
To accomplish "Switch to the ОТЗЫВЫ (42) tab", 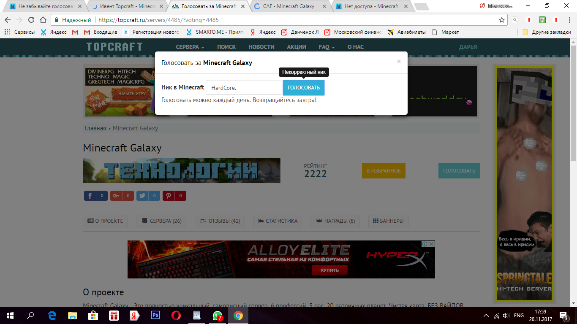I will click(220, 221).
